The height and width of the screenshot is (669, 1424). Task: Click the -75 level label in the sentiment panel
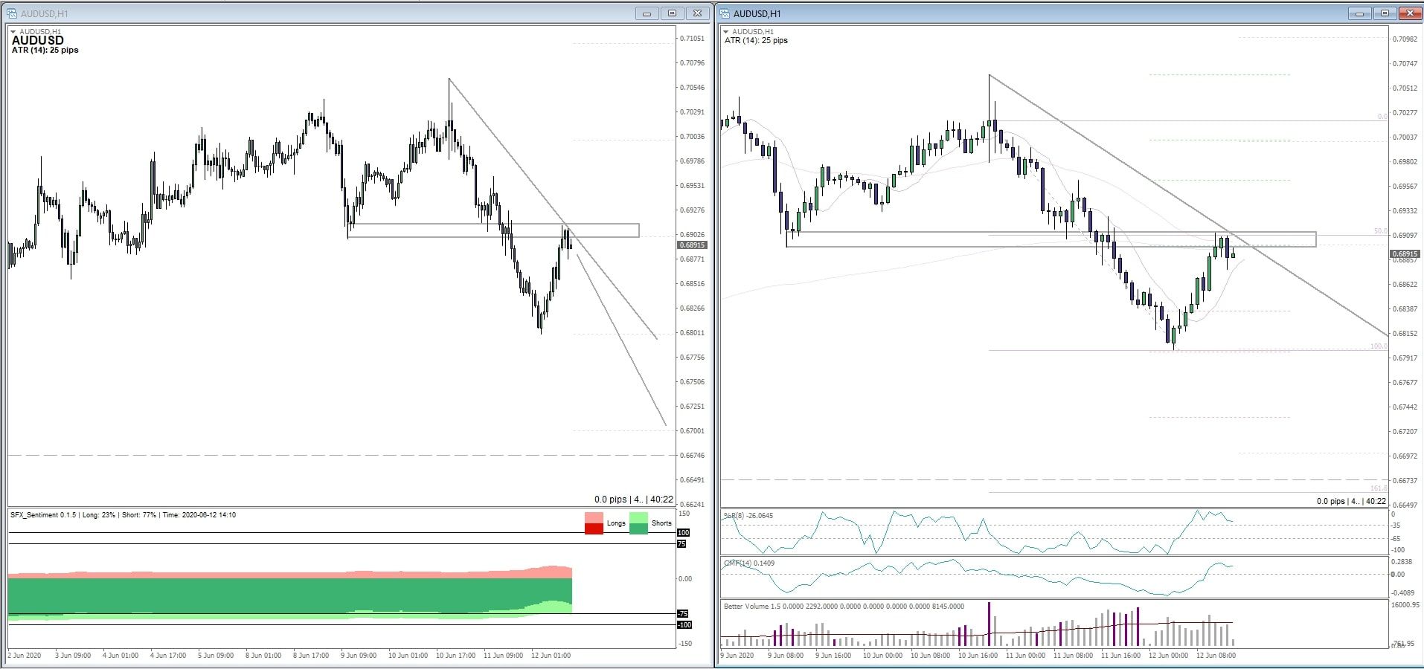click(x=682, y=614)
